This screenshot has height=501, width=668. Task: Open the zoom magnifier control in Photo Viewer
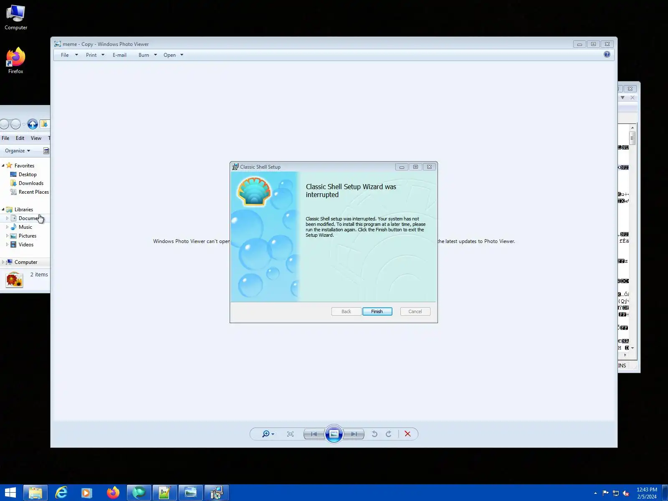pyautogui.click(x=268, y=434)
